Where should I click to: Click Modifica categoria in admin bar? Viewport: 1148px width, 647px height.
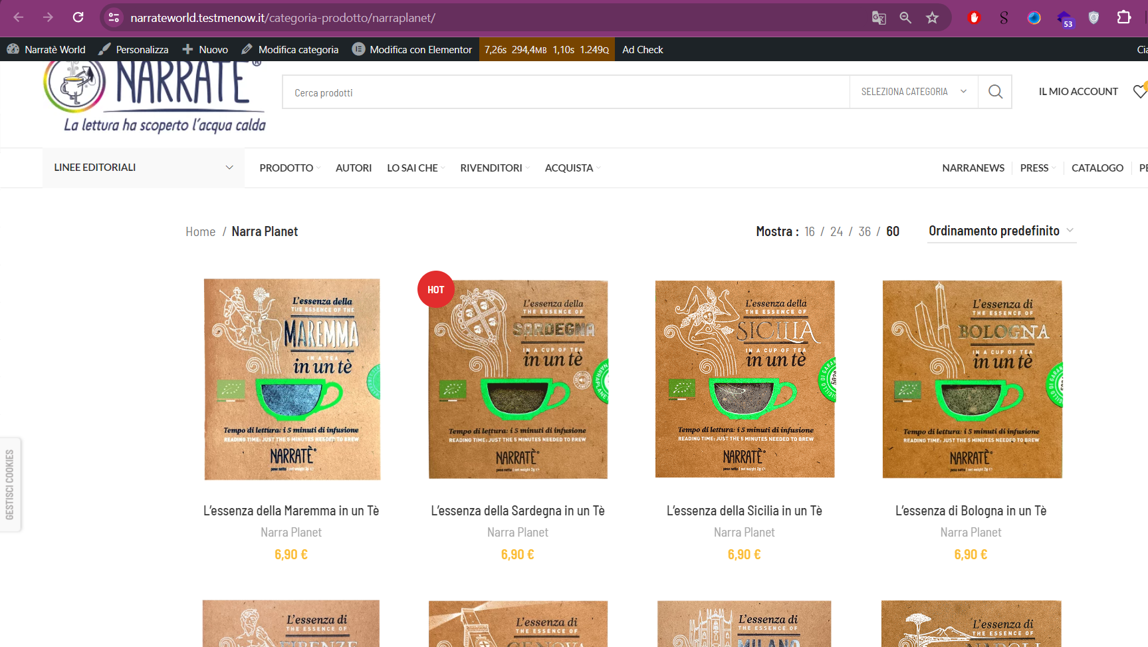(290, 49)
